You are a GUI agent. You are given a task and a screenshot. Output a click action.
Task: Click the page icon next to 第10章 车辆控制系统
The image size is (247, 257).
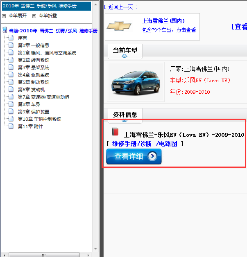tap(11, 119)
